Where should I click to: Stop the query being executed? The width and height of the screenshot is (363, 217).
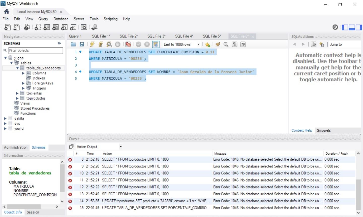(x=118, y=44)
